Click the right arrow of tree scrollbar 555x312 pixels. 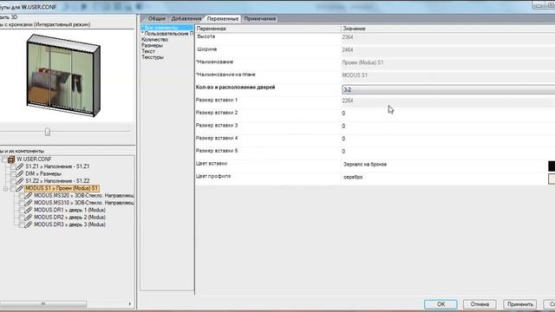point(130,304)
